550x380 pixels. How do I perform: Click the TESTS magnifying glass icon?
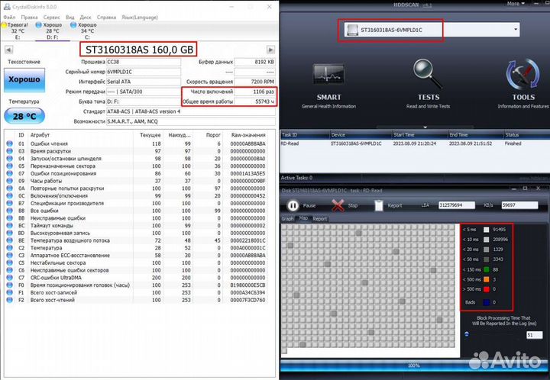coord(428,75)
